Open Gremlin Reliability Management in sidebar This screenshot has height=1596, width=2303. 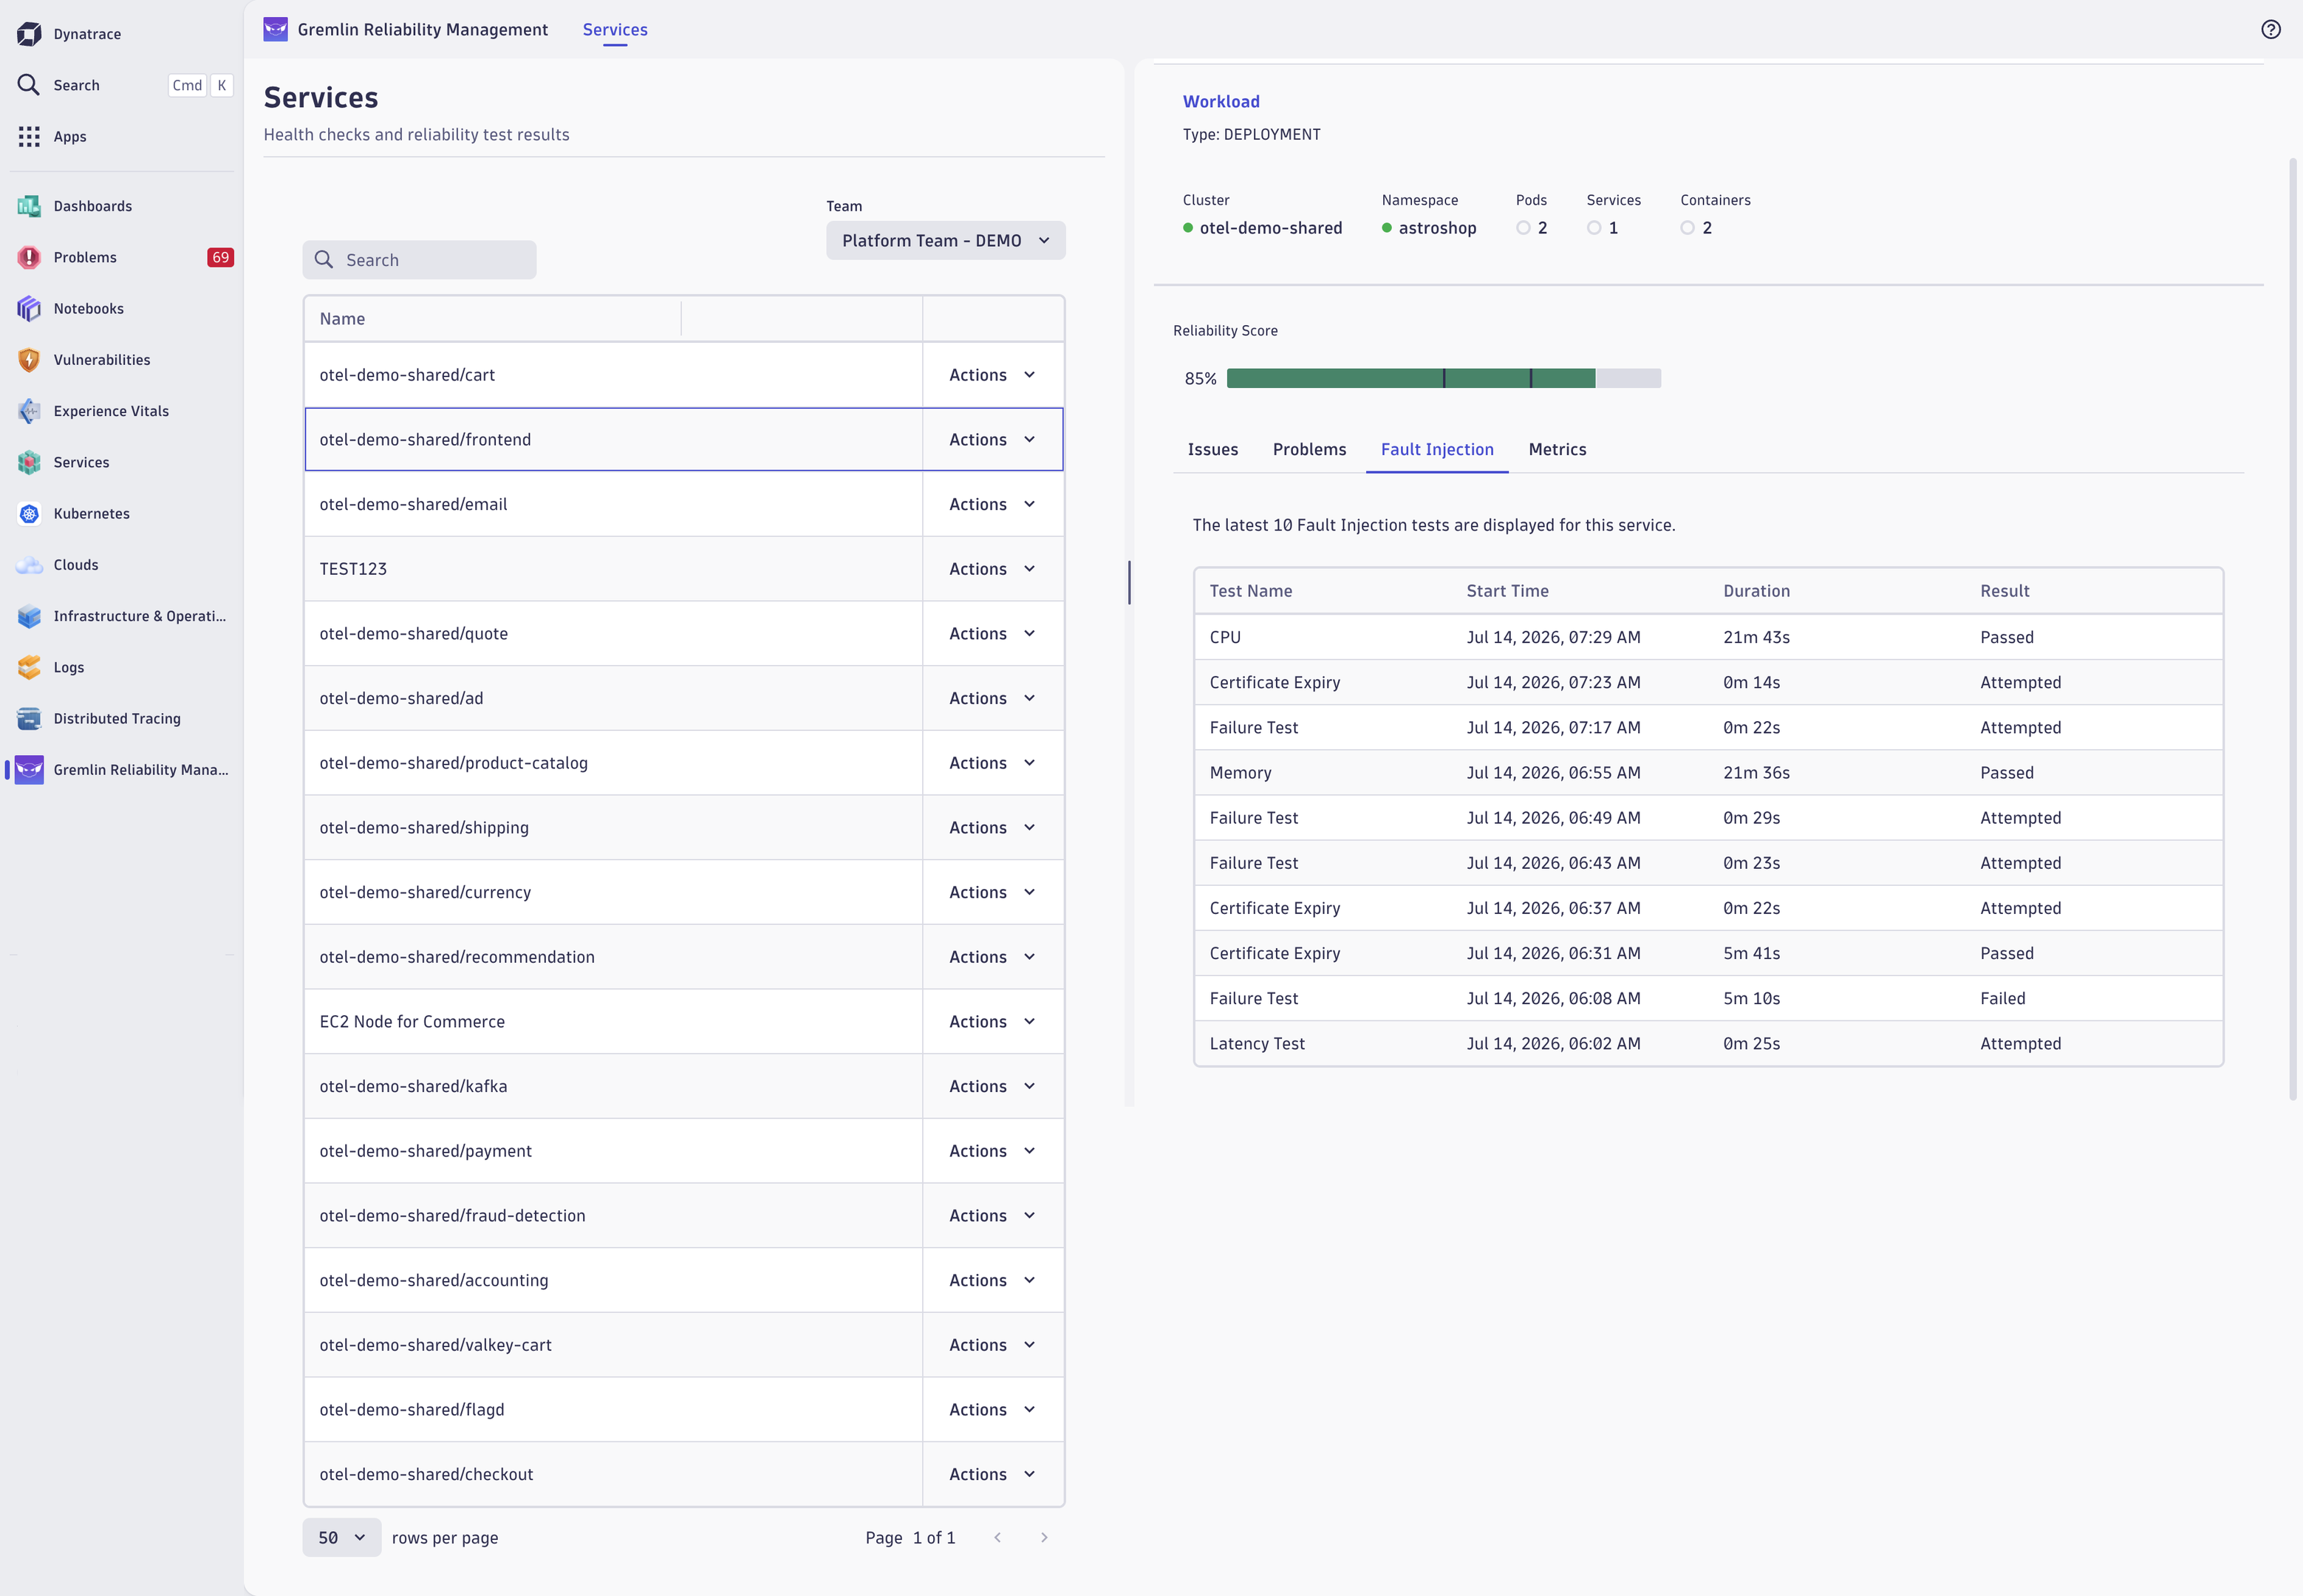click(122, 770)
